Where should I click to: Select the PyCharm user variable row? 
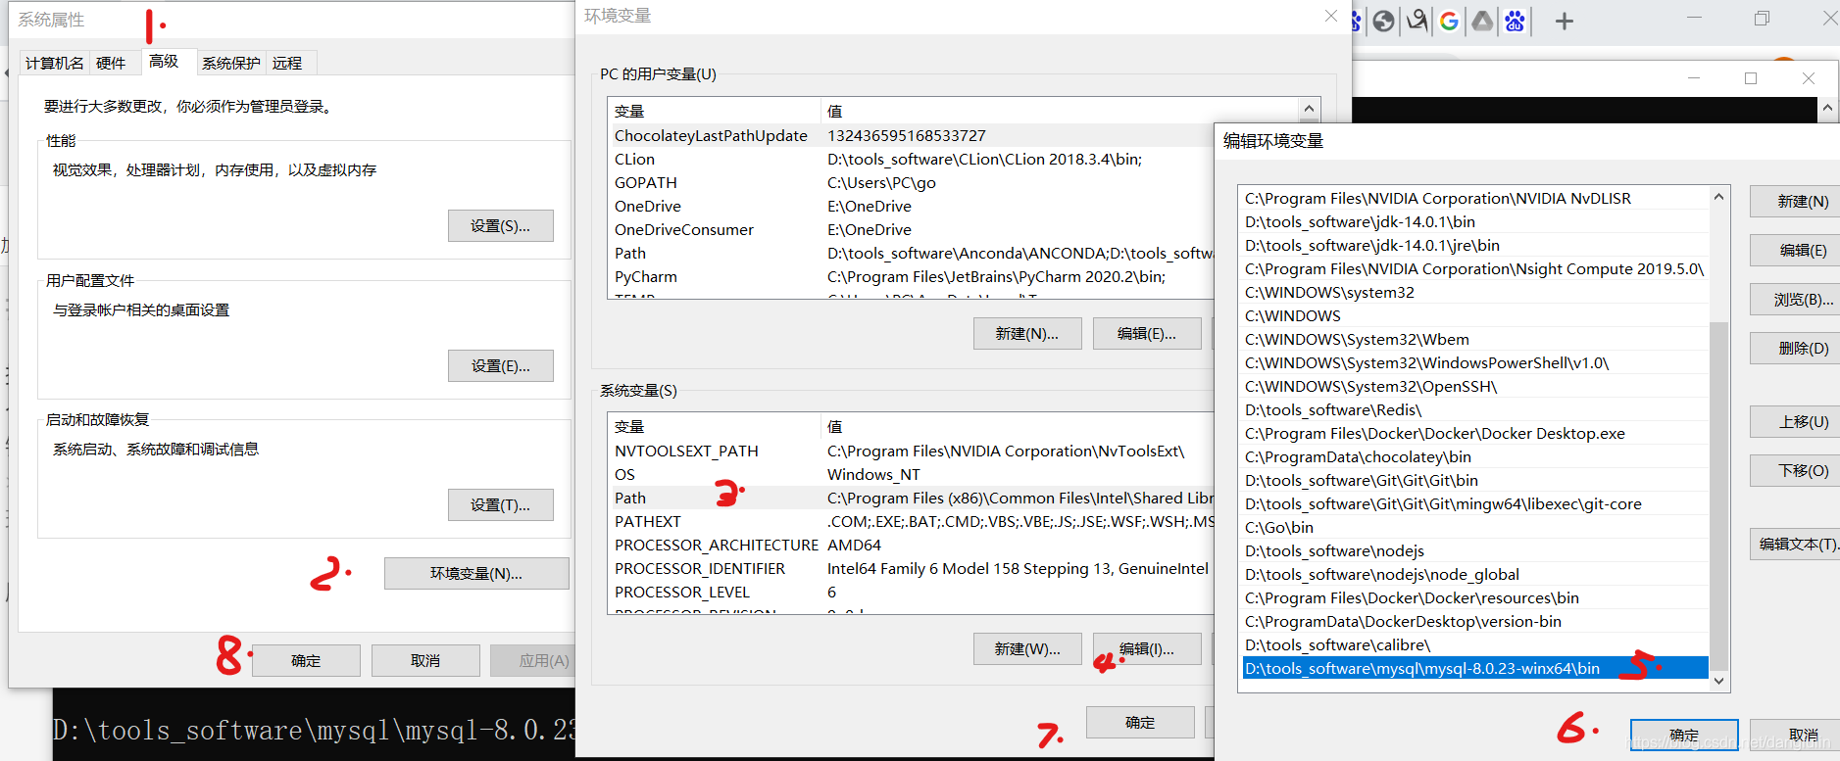(912, 276)
